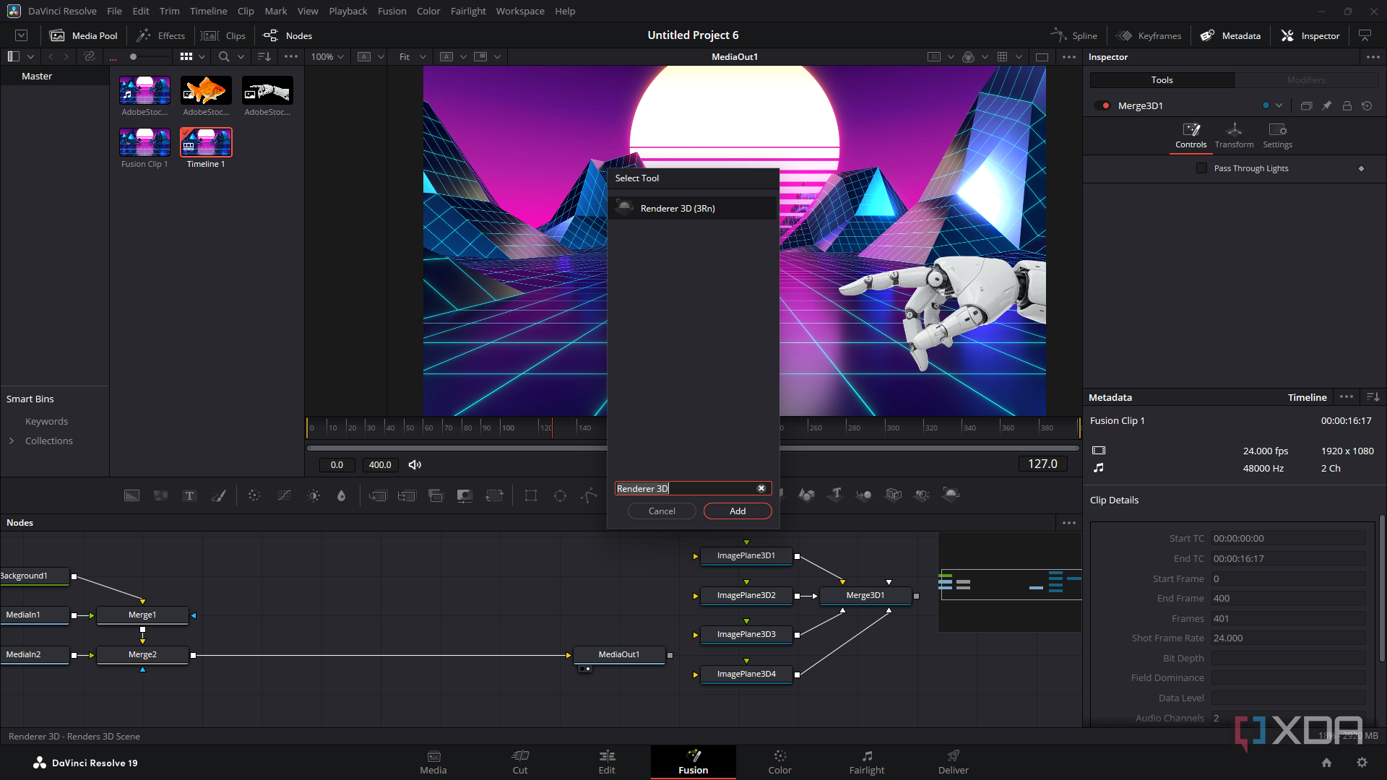Select the Rectangle mask tool icon

coord(531,495)
